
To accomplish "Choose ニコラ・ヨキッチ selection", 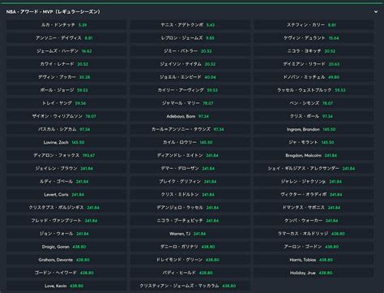I will click(314, 51).
